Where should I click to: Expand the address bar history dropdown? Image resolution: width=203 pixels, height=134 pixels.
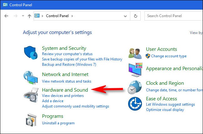(x=125, y=16)
